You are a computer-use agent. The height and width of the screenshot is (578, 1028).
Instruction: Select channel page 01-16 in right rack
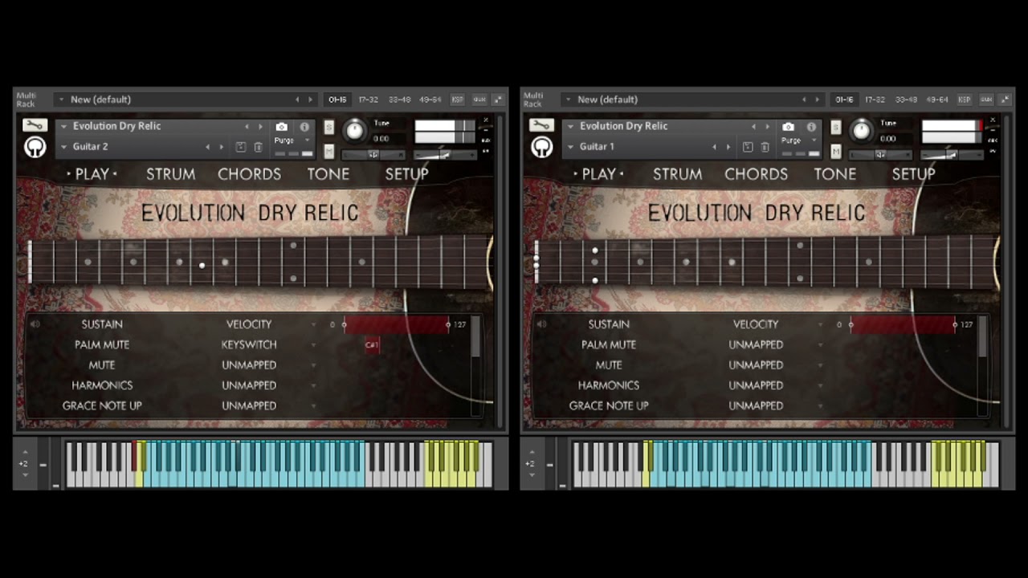844,100
